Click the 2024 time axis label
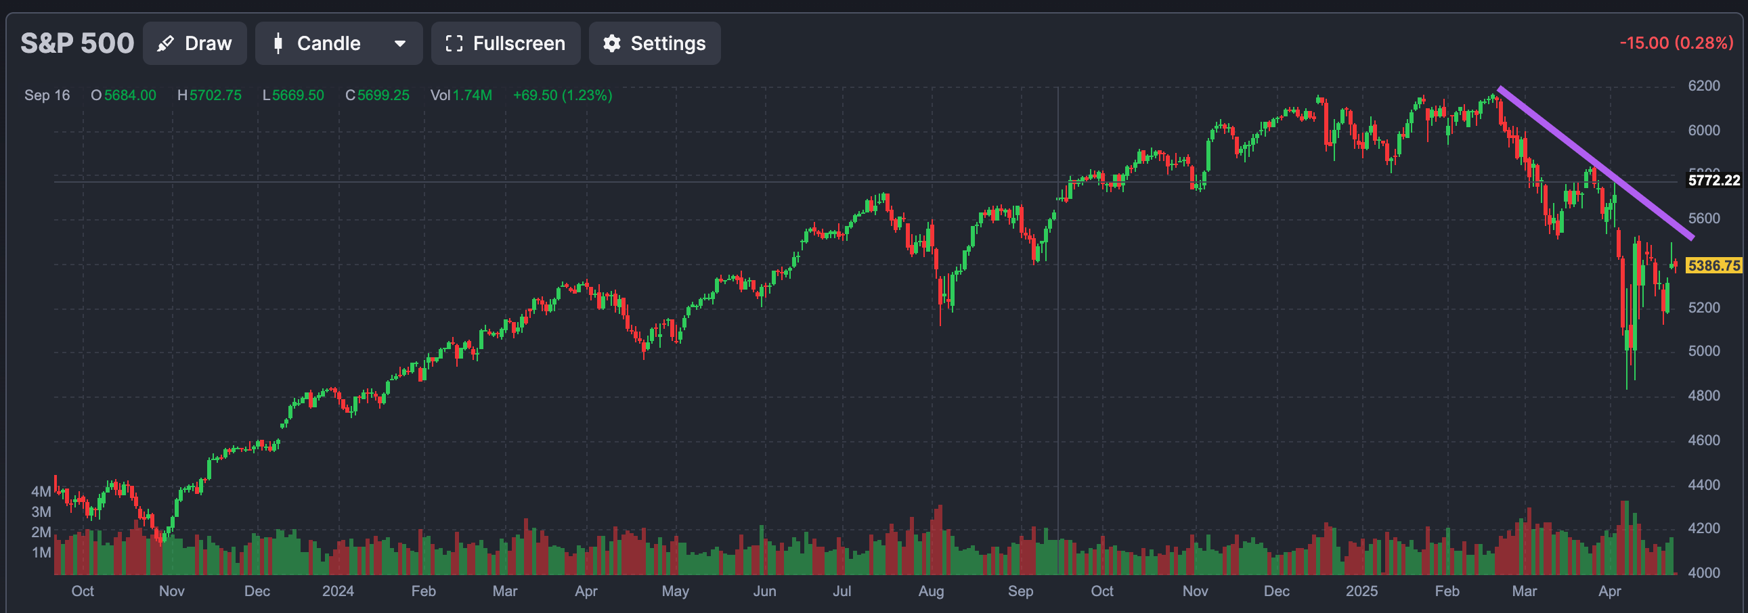Viewport: 1748px width, 613px height. 338,591
